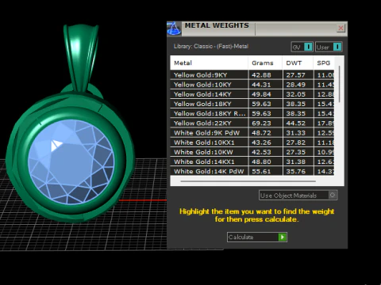Click the vertical scrollbar of the metal table
The height and width of the screenshot is (285, 381).
[x=339, y=84]
